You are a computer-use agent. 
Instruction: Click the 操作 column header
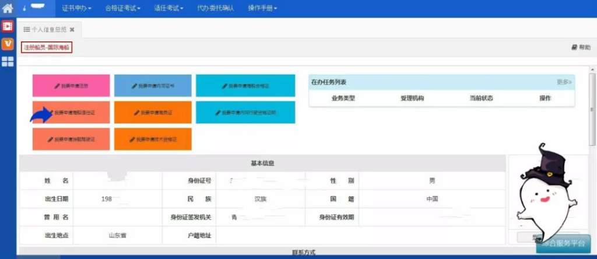pos(545,98)
